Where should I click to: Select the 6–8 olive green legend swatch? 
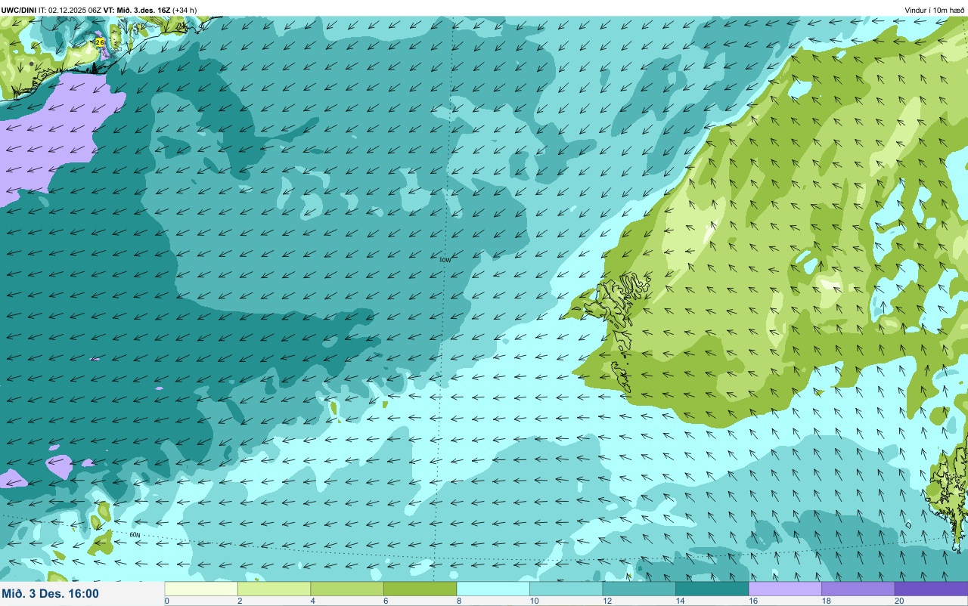[420, 589]
